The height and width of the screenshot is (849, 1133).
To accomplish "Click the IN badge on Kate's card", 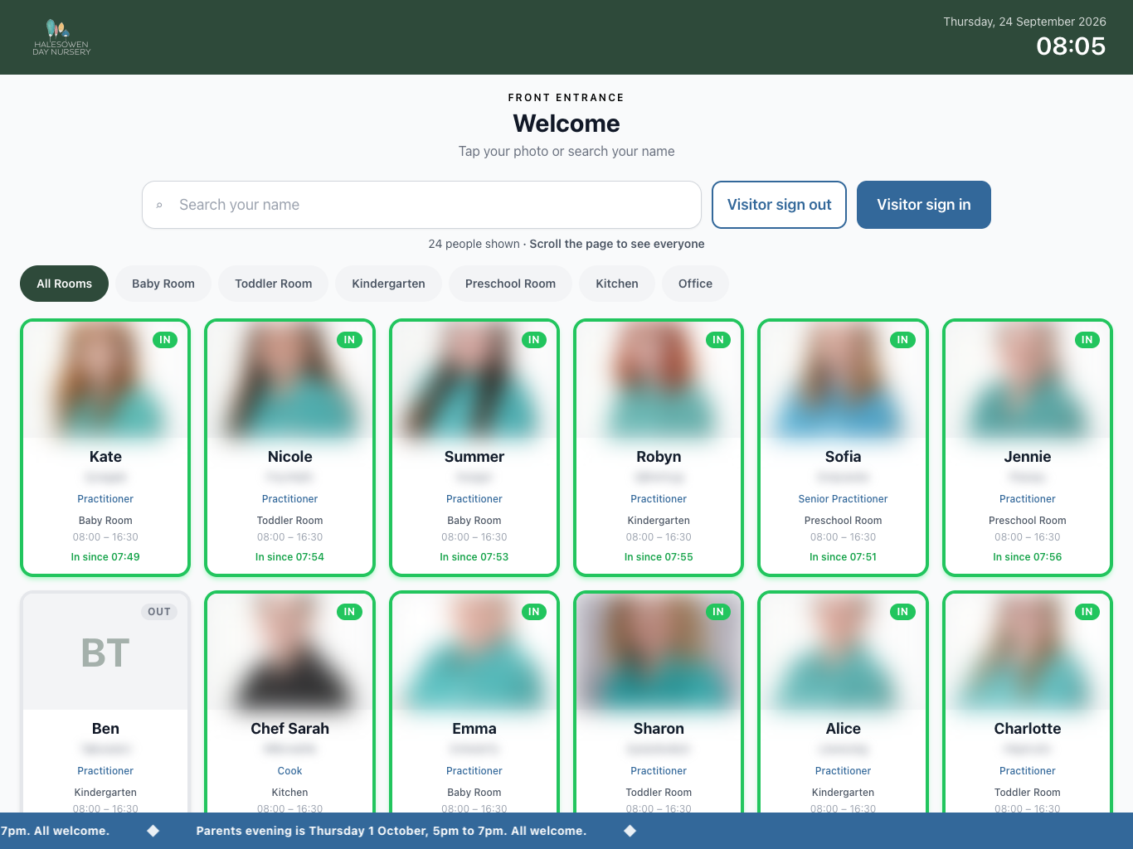I will click(x=165, y=340).
